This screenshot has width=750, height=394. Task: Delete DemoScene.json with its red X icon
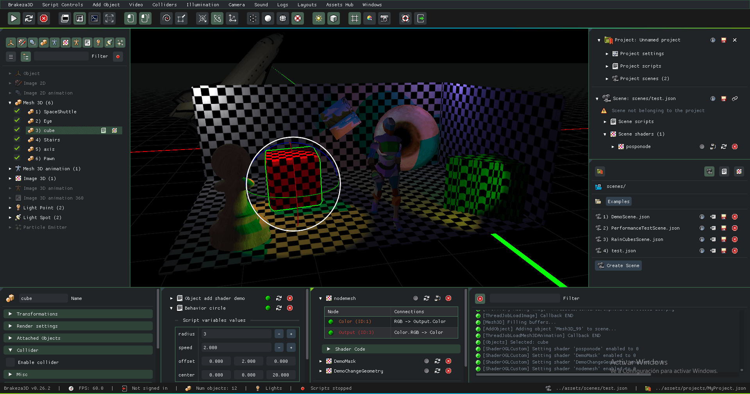tap(734, 217)
